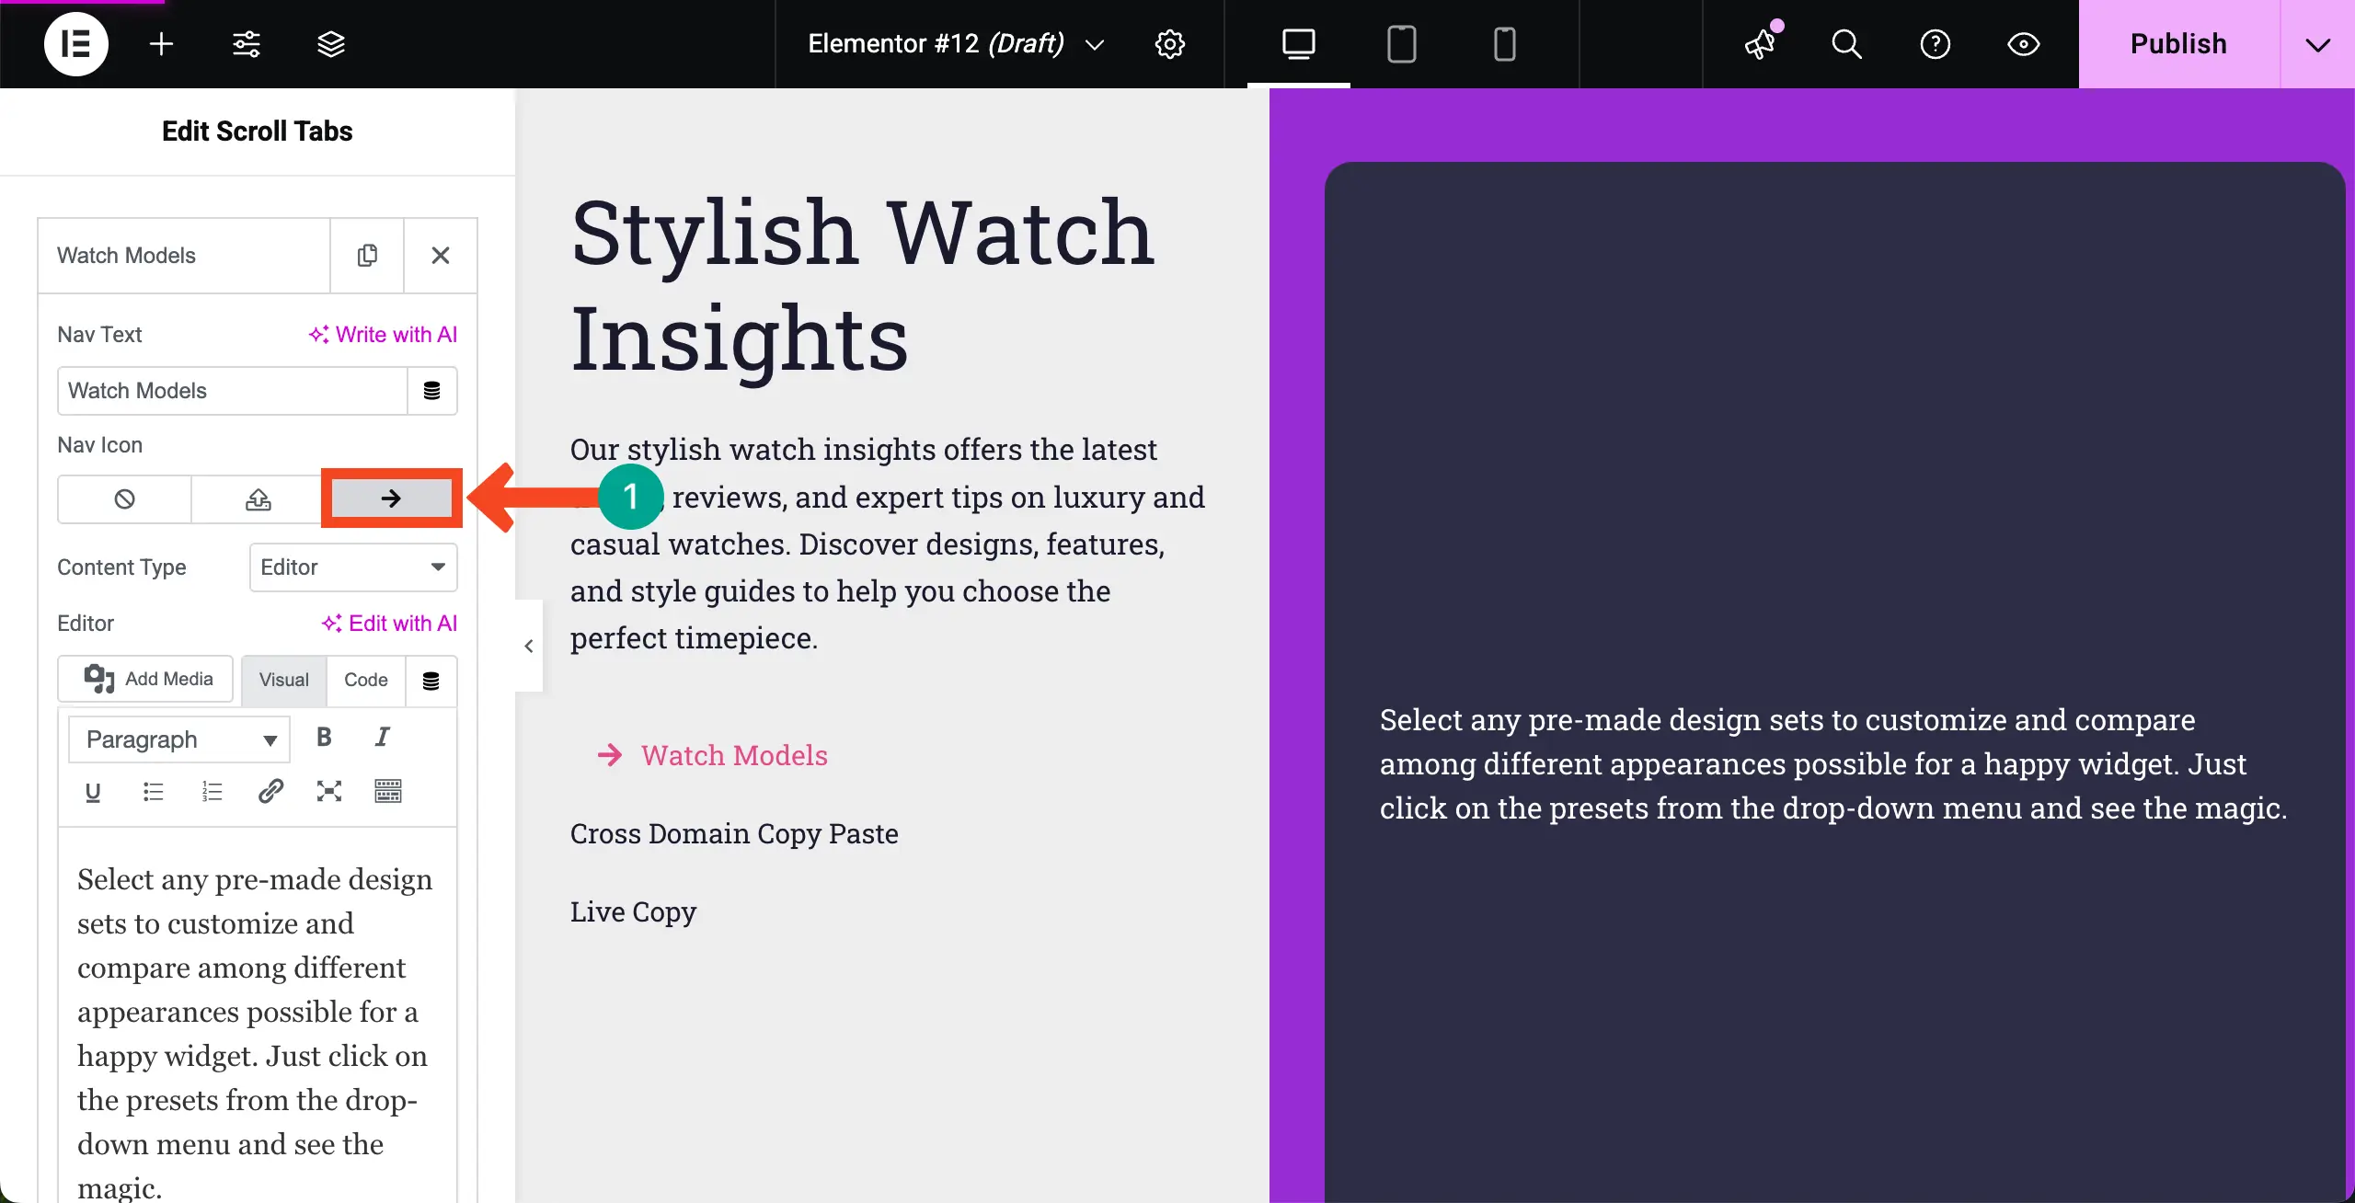Click the Stylish Watch Insights heading

coord(863,285)
